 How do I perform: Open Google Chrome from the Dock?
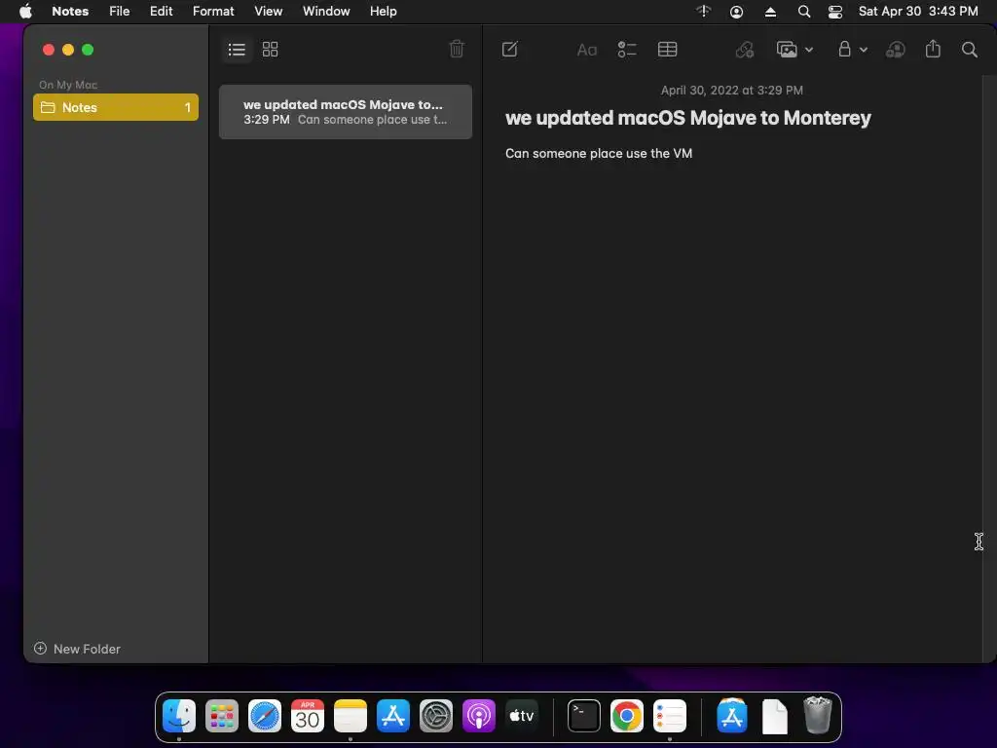click(x=626, y=716)
